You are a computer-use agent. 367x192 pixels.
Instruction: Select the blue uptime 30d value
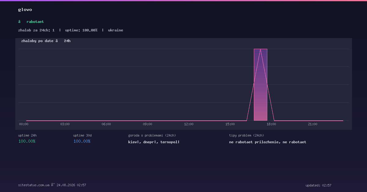point(82,141)
